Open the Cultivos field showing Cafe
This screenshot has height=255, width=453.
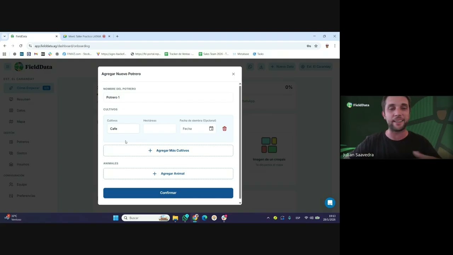123,129
